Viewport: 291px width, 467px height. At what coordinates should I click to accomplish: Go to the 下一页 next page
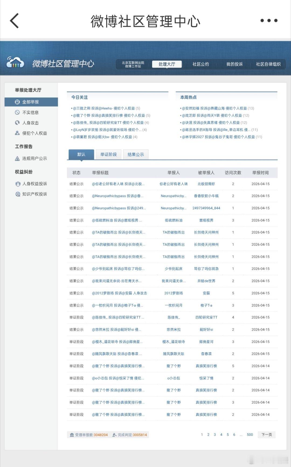(267, 435)
